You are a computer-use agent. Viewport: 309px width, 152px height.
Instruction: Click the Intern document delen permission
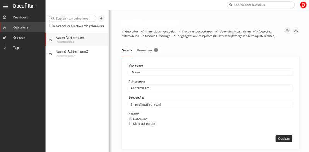[x=159, y=32]
